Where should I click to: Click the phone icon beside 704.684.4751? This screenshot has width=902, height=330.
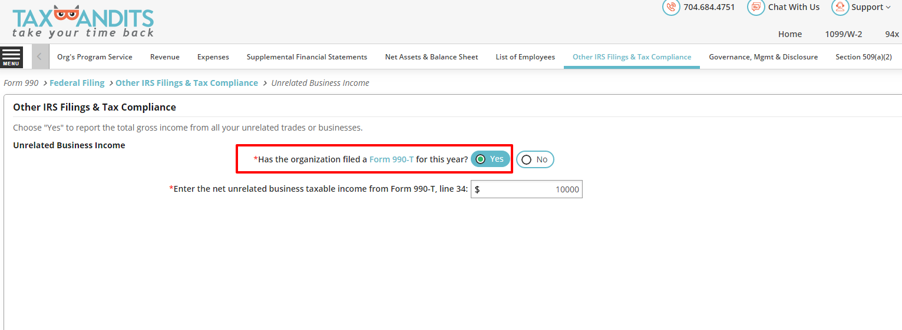[x=671, y=7]
